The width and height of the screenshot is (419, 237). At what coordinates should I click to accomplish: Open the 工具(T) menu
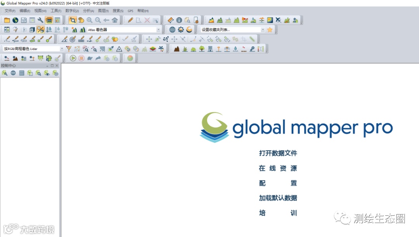point(56,11)
